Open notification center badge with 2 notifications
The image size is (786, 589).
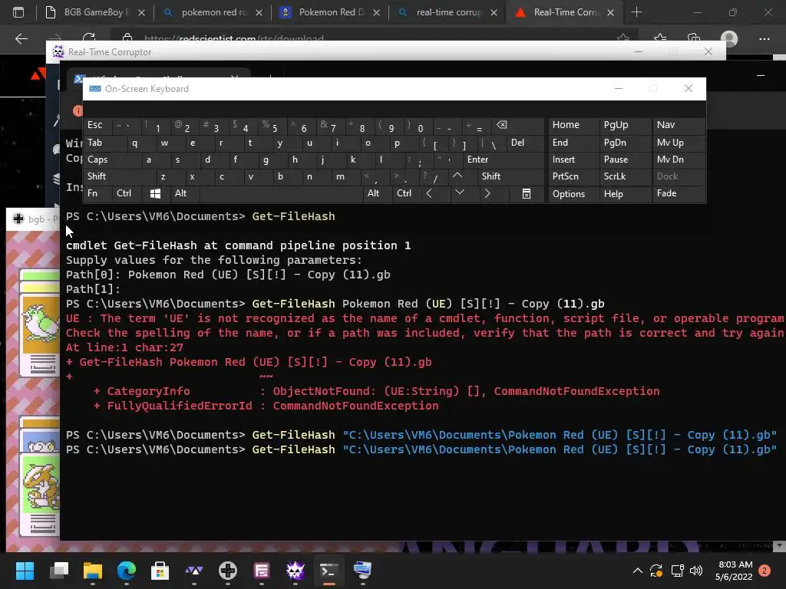tap(765, 571)
